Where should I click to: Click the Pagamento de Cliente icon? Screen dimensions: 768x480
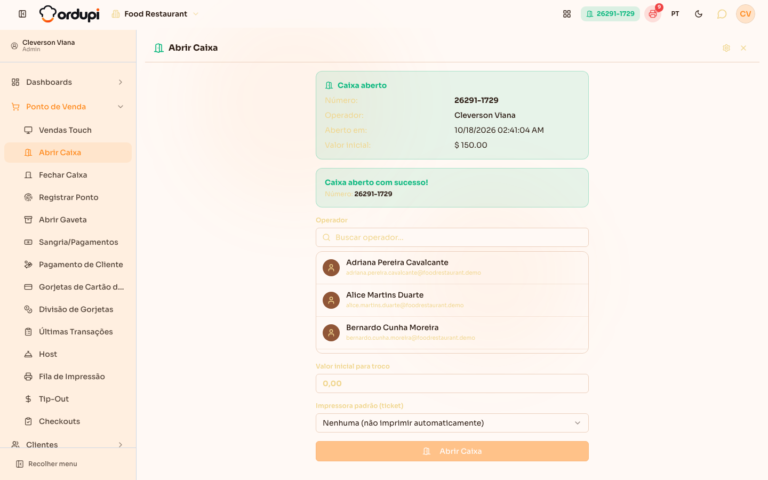(x=28, y=265)
